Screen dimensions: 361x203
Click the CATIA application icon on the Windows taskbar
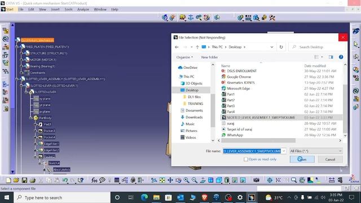tap(252, 197)
